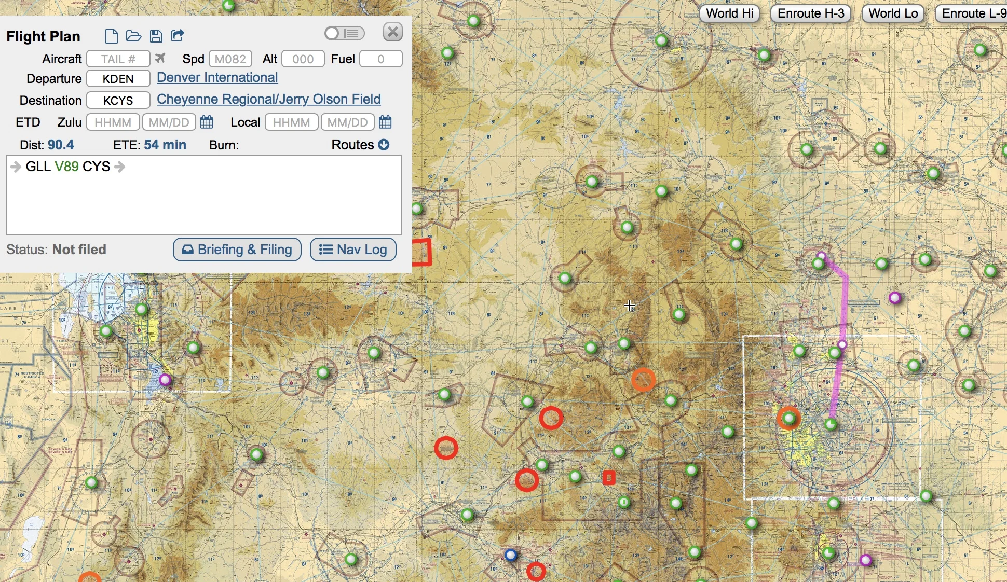Open Cheyenne Regional/Jerry Olson Field link
This screenshot has height=582, width=1007.
[268, 100]
